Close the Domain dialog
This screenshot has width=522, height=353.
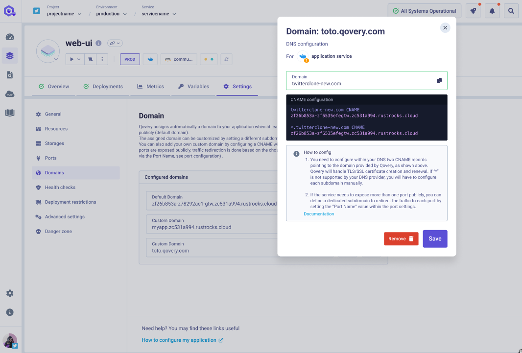[x=445, y=27]
